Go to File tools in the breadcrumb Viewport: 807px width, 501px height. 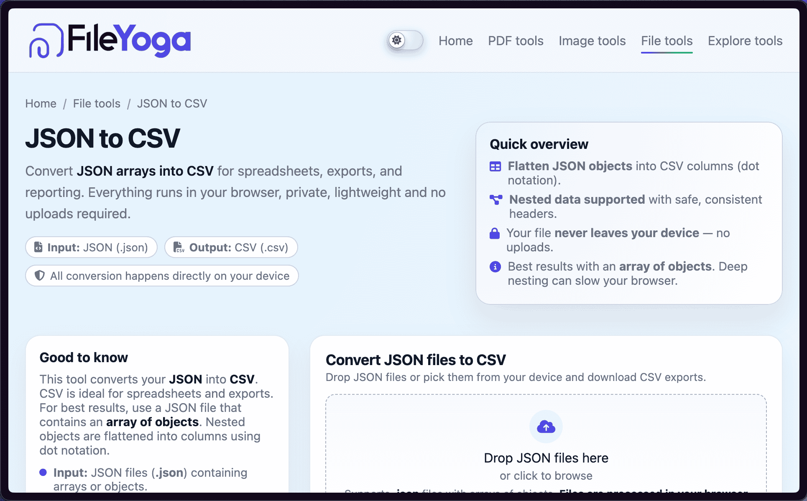coord(97,103)
